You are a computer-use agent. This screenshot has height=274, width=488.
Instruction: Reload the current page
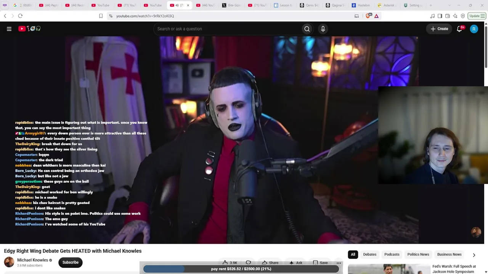coord(20,16)
